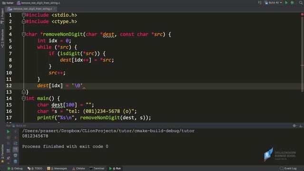
Task: Click remove_non_digit_from_string.c breadcrumb in navigation bar
Action: click(38, 3)
